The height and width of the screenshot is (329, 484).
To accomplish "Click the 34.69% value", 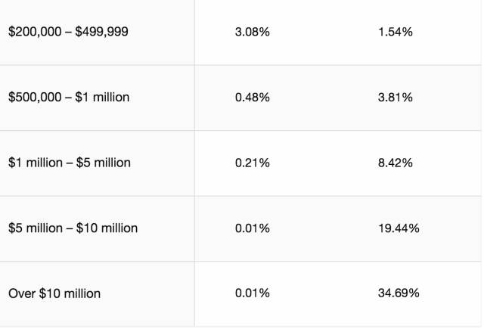I will pos(398,293).
